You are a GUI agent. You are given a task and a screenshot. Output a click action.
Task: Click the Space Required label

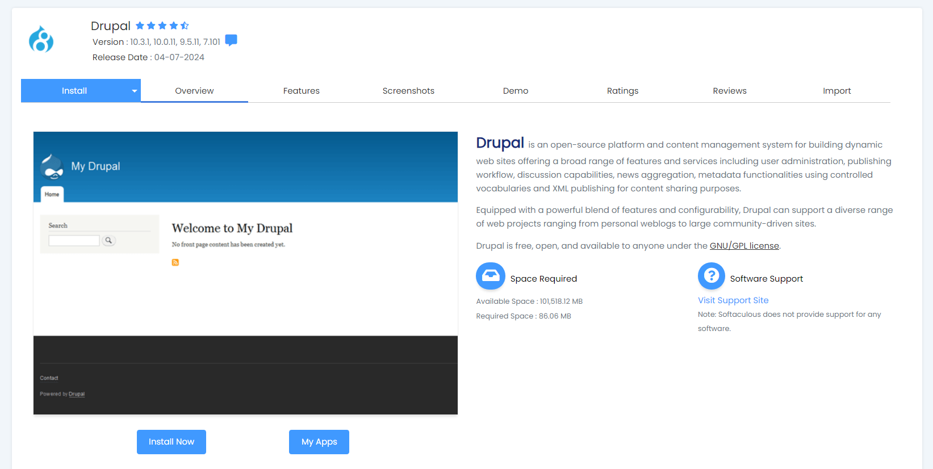tap(543, 279)
